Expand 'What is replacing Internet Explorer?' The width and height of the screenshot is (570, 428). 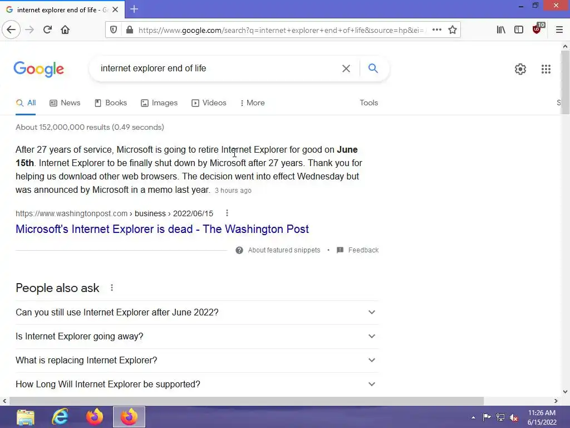point(197,361)
